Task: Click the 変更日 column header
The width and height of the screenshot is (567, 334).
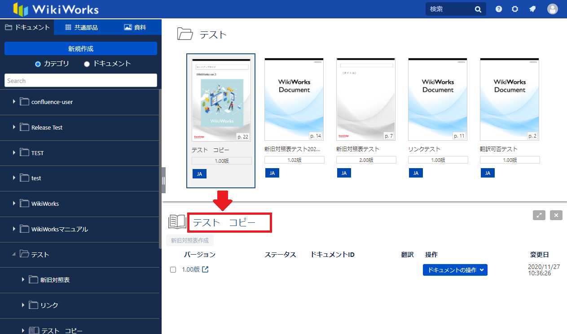Action: [539, 255]
